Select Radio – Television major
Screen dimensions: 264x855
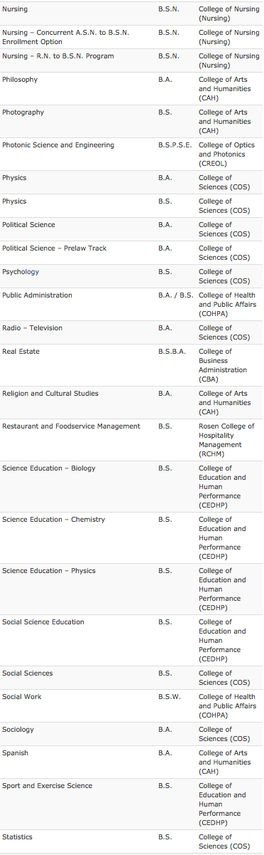[x=33, y=328]
